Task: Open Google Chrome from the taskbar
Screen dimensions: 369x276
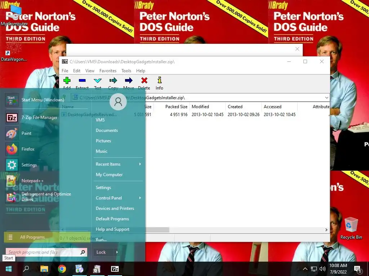Action: [62, 269]
